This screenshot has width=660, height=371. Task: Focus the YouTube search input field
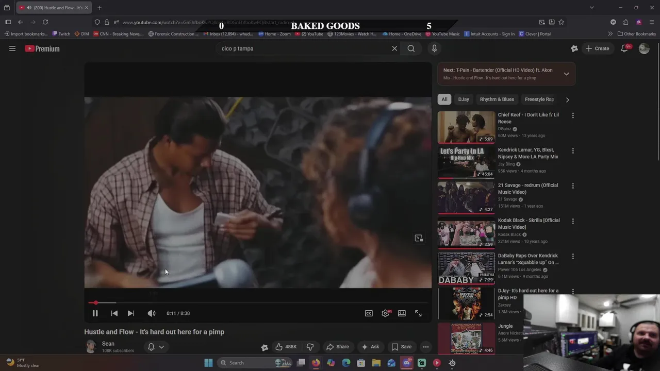(304, 48)
